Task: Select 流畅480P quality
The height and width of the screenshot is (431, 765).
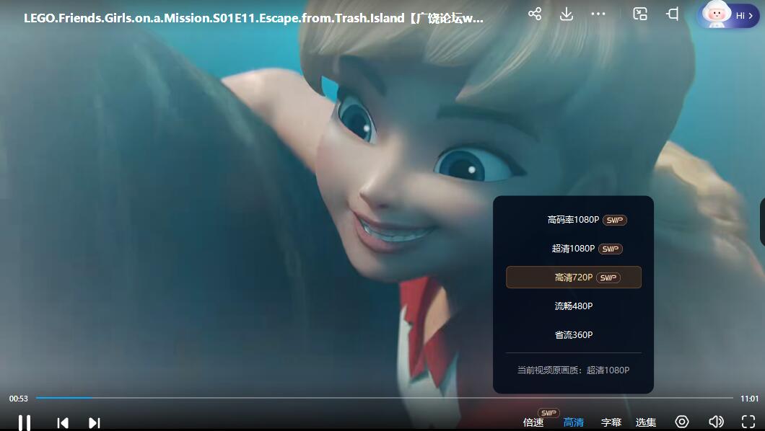Action: [574, 306]
